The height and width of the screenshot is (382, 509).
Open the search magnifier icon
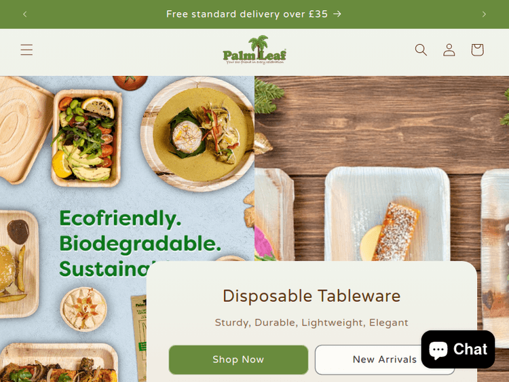(x=421, y=50)
